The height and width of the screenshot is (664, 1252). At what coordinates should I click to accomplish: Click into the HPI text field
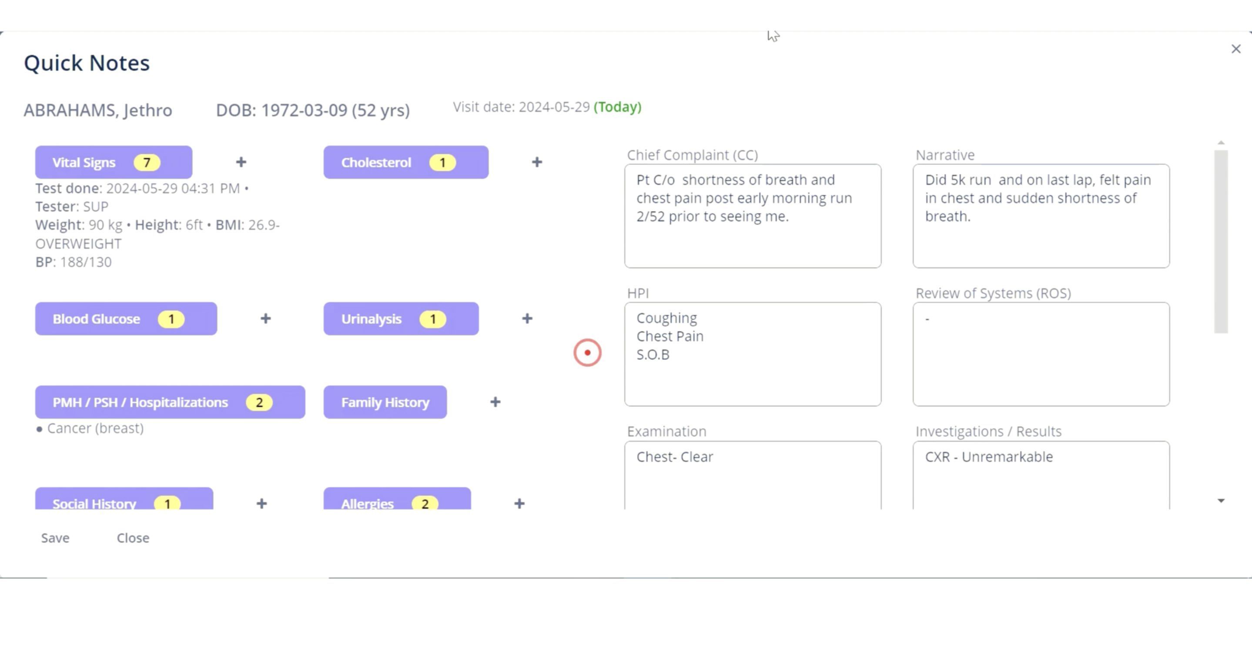click(752, 354)
